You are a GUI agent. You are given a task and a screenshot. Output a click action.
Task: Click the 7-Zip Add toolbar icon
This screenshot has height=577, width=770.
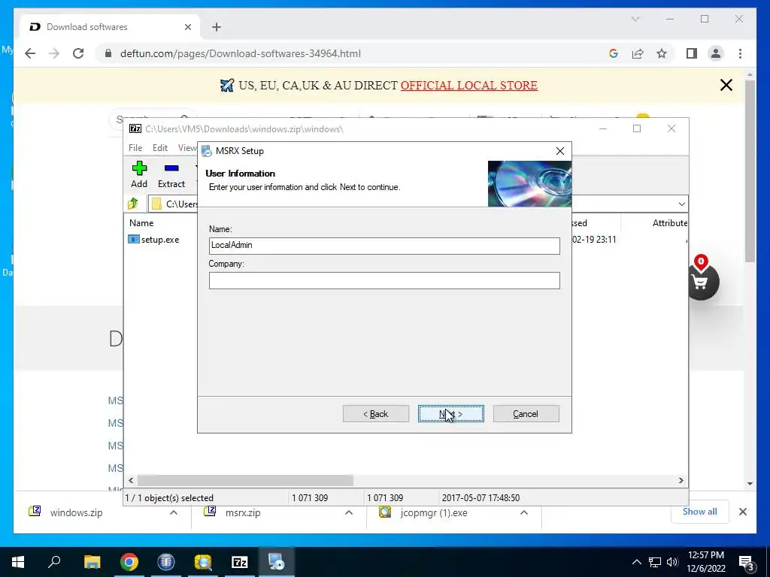(139, 174)
